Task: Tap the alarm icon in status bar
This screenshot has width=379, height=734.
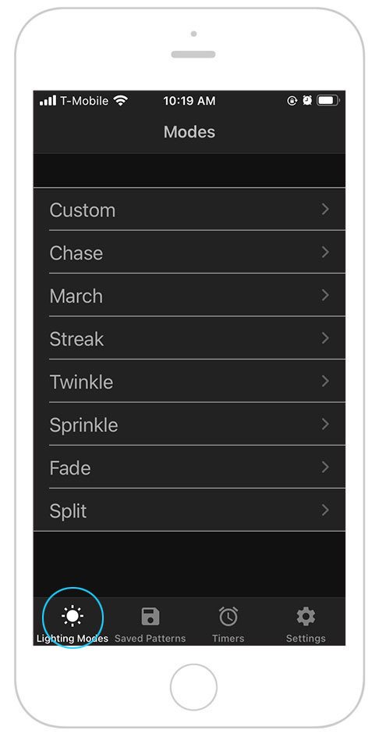Action: (x=306, y=101)
